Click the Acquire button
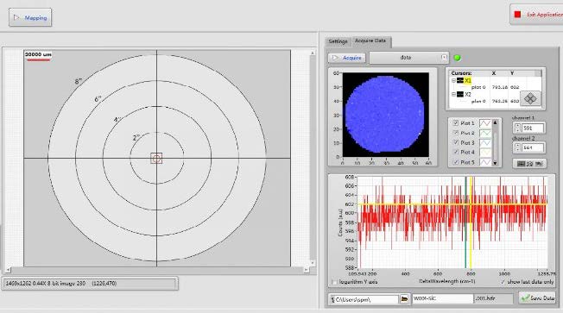This screenshot has height=313, width=563. pyautogui.click(x=347, y=58)
